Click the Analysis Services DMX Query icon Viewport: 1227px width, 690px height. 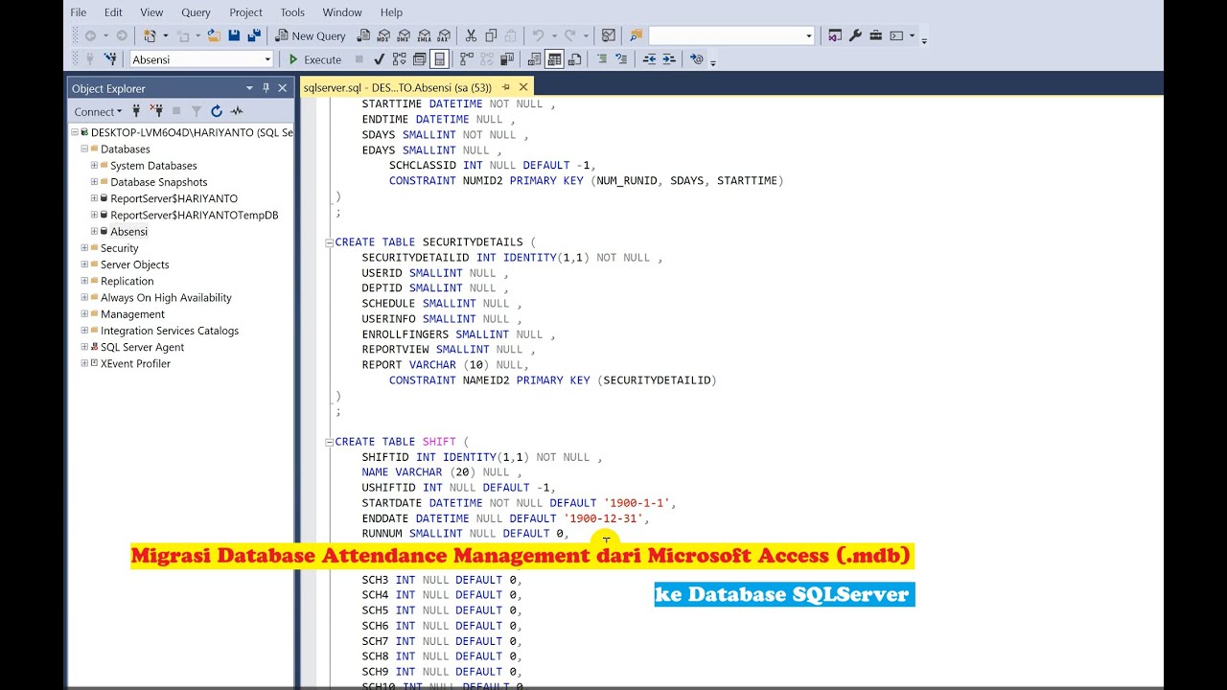click(404, 35)
